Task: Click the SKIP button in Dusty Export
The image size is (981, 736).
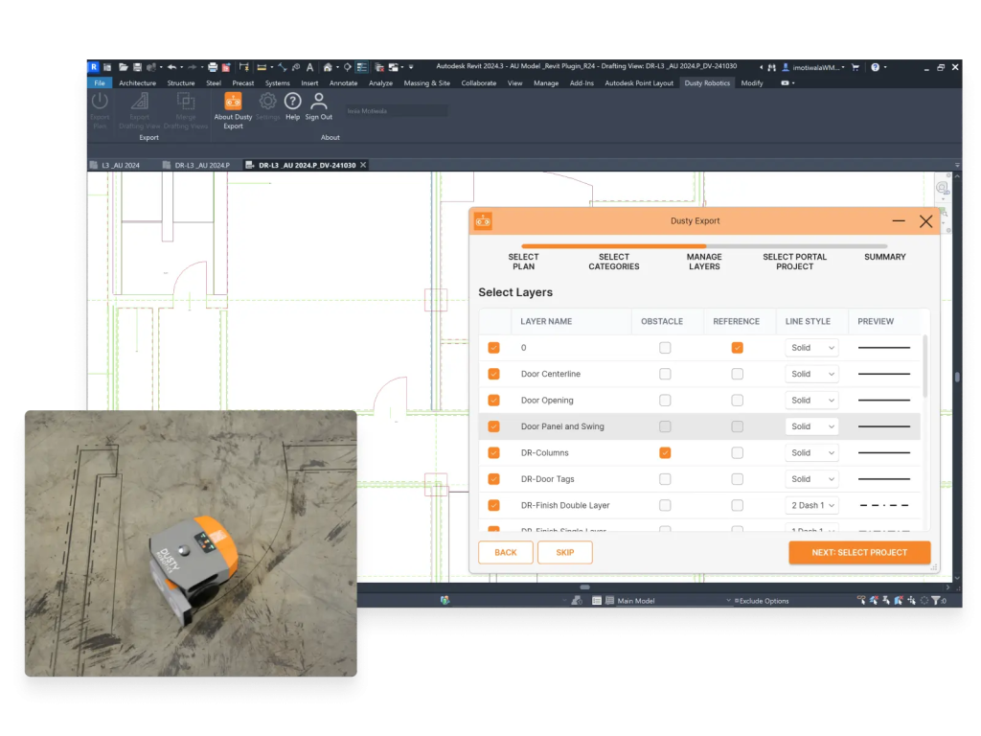Action: click(x=565, y=553)
